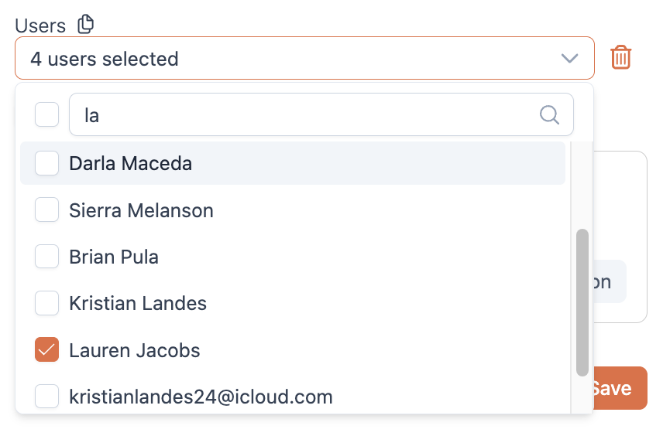The height and width of the screenshot is (436, 663).
Task: Select the Sierra Melanson list entry
Action: [293, 209]
